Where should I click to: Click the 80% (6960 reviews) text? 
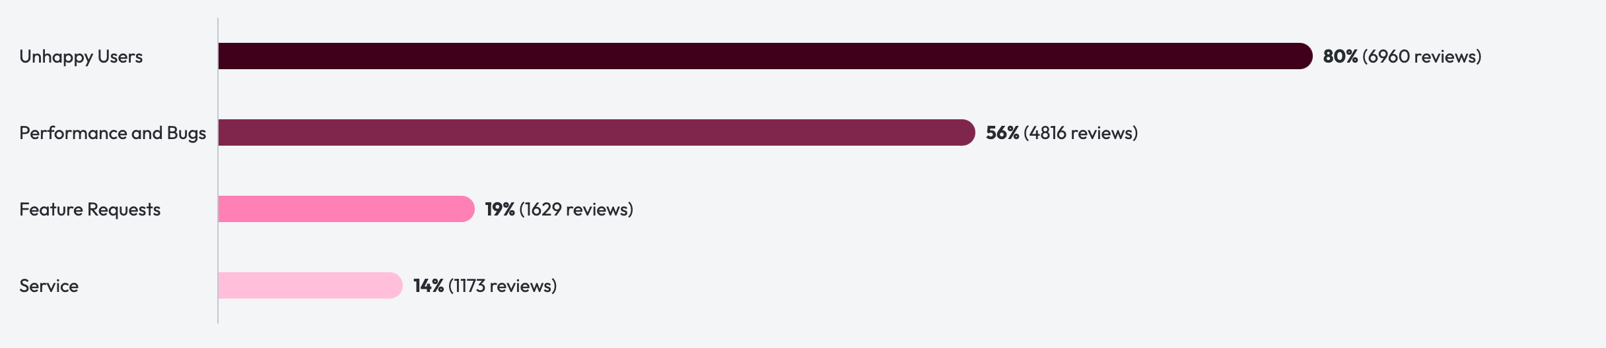pos(1402,57)
